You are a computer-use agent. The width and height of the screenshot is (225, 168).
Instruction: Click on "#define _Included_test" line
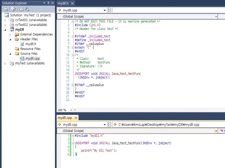tap(92, 40)
